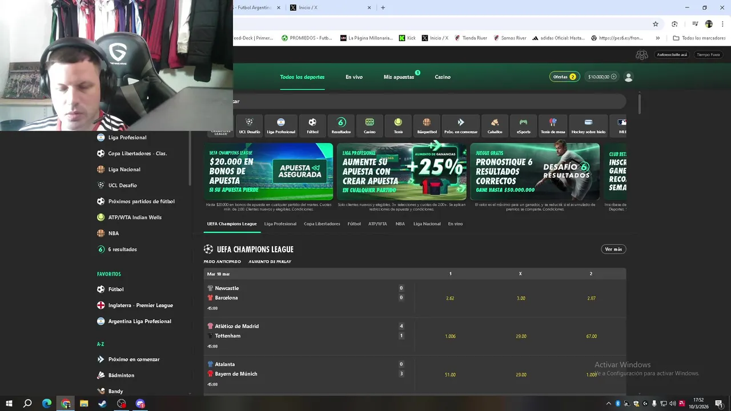This screenshot has width=731, height=411.
Task: Click Autoexclusión acá button
Action: [672, 55]
